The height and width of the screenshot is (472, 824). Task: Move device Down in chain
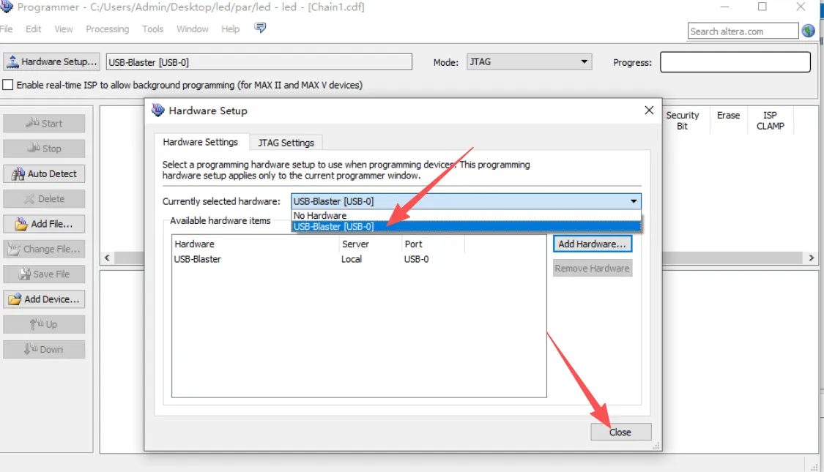(x=44, y=350)
